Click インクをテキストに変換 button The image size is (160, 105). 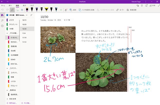[105, 10]
